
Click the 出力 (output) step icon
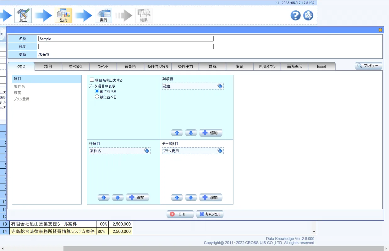coord(63,15)
